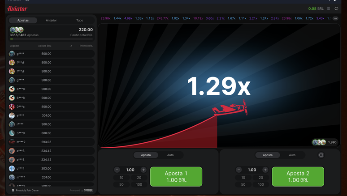
Task: Switch second bet panel to Auto
Action: pyautogui.click(x=292, y=155)
